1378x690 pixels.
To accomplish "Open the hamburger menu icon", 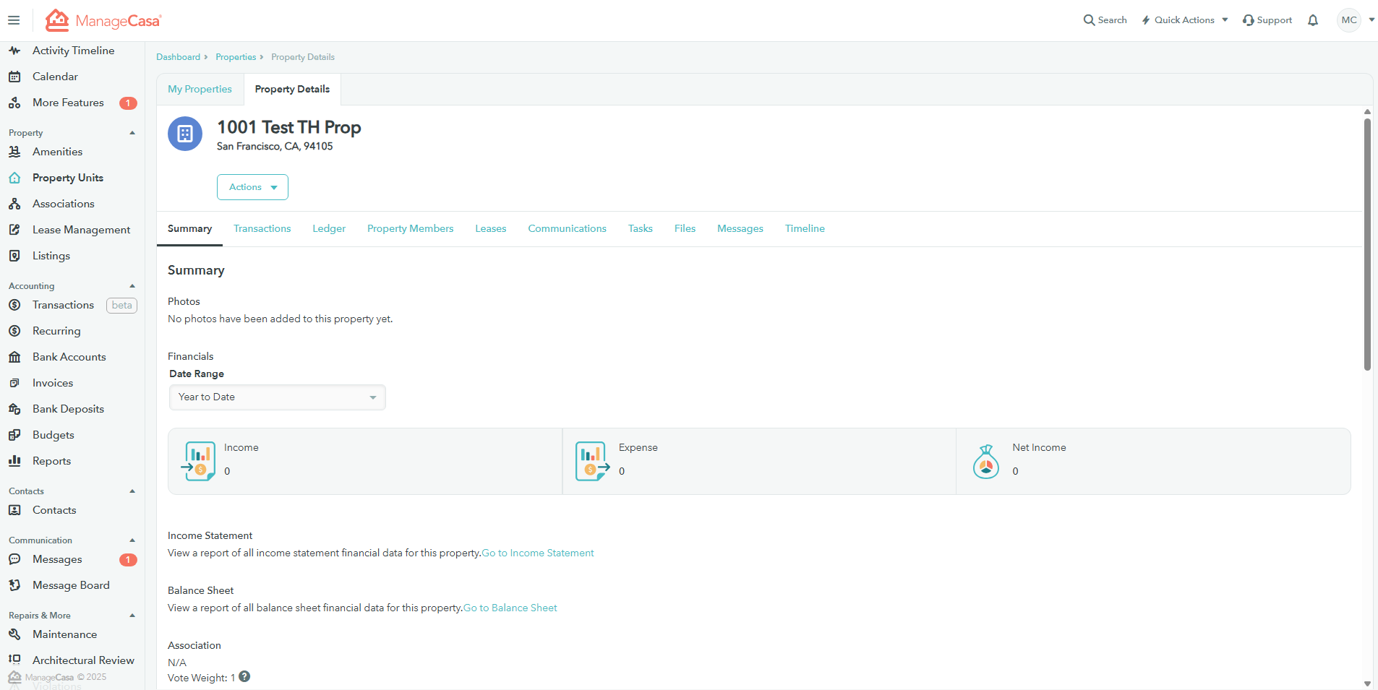I will point(14,20).
